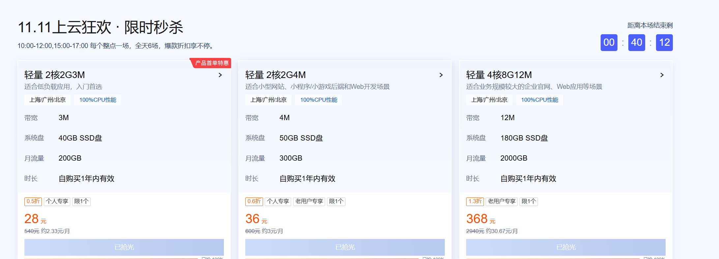Click 上海/广州/北京 tag on 2核2G4M card

click(268, 100)
